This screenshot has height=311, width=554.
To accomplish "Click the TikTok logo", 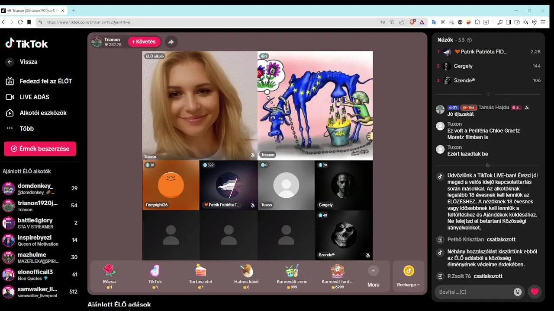I will pyautogui.click(x=26, y=43).
